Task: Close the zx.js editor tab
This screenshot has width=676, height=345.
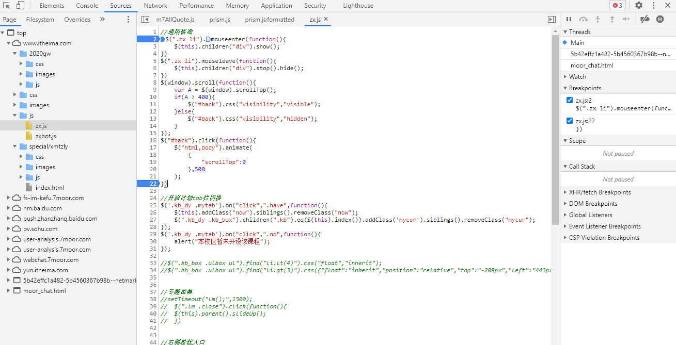Action: [326, 20]
